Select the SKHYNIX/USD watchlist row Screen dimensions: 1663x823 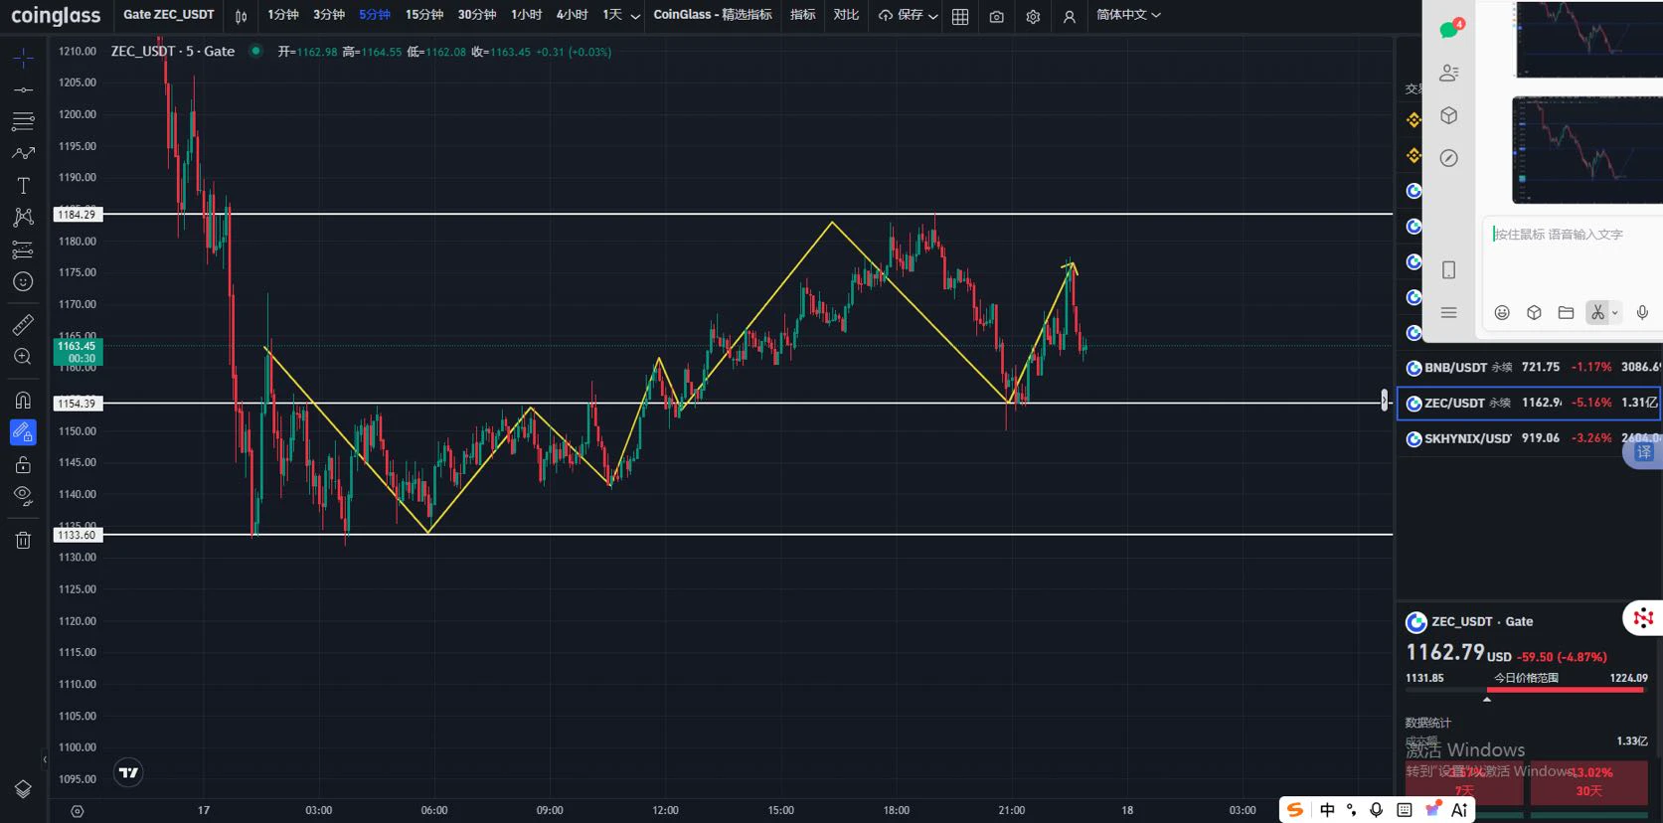click(1530, 438)
